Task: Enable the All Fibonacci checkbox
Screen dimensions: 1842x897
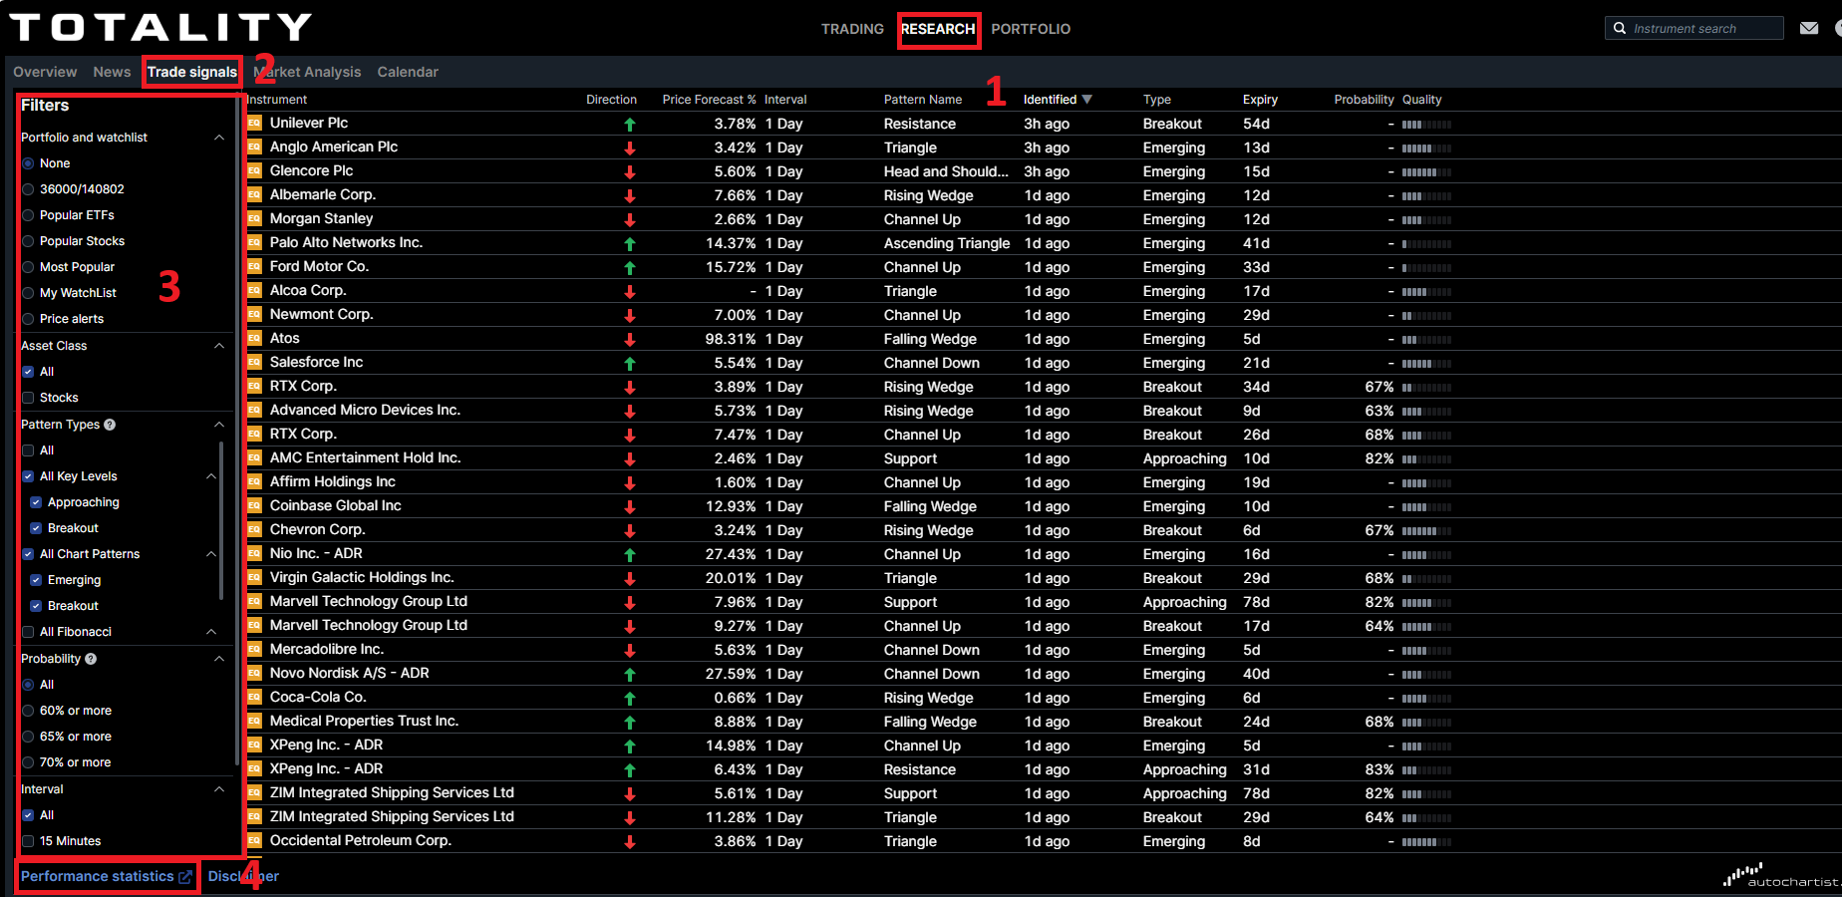Action: (x=28, y=632)
